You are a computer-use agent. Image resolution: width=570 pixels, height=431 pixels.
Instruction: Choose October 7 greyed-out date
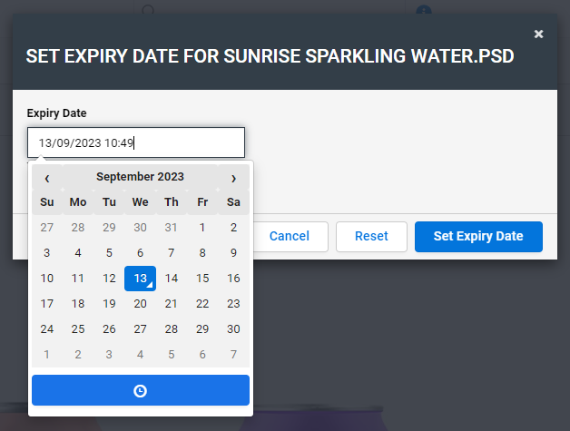pos(233,355)
